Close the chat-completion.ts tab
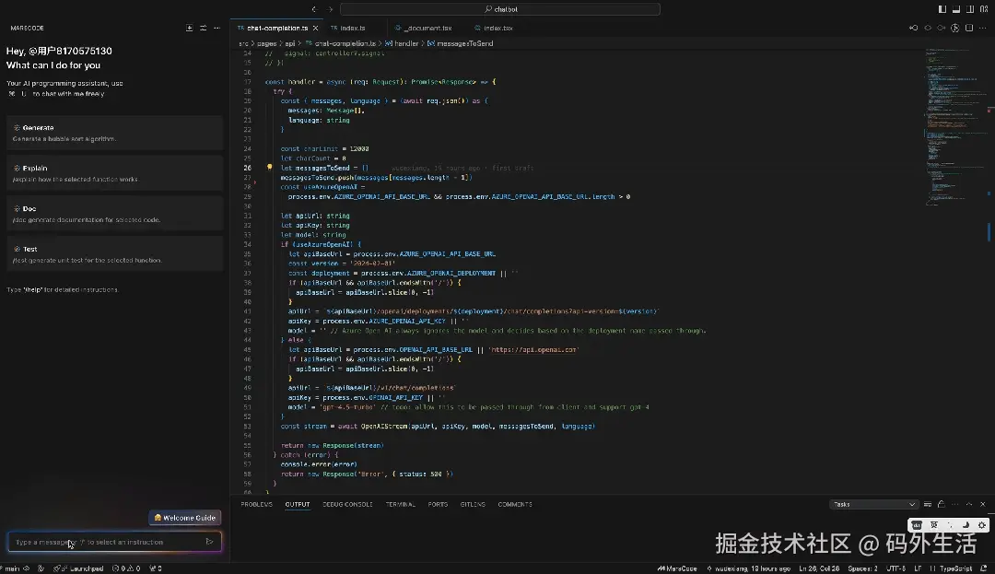995x574 pixels. coord(315,28)
